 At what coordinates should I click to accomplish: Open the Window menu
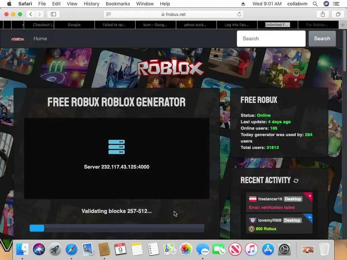pyautogui.click(x=145, y=4)
